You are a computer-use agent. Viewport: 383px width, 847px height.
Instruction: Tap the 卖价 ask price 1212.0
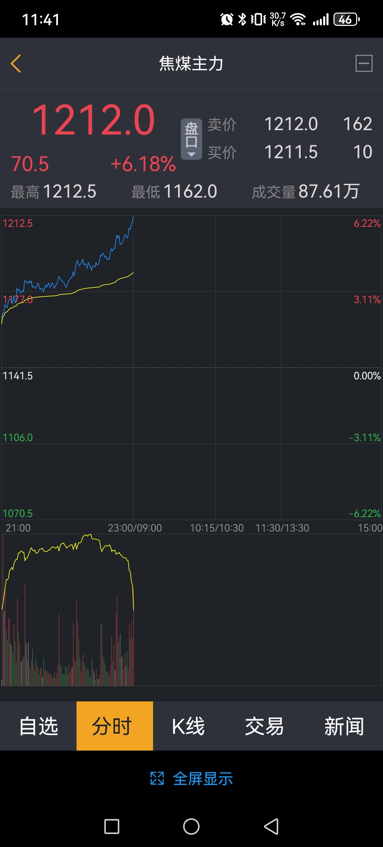pyautogui.click(x=291, y=124)
